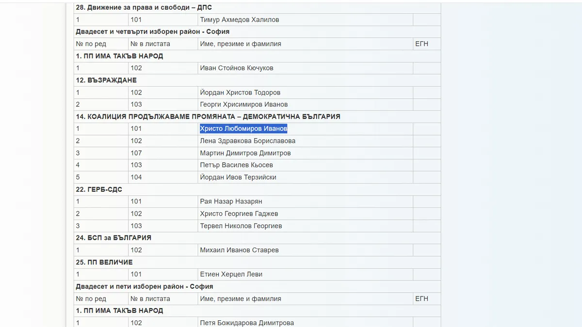Screen dimensions: 582x327
Task: Click the name "Рая Назар Назарян"
Action: (231, 202)
